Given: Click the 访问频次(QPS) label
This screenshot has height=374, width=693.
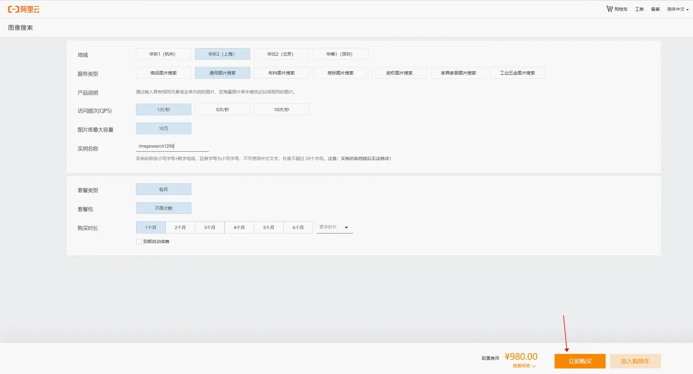Looking at the screenshot, I should [95, 111].
